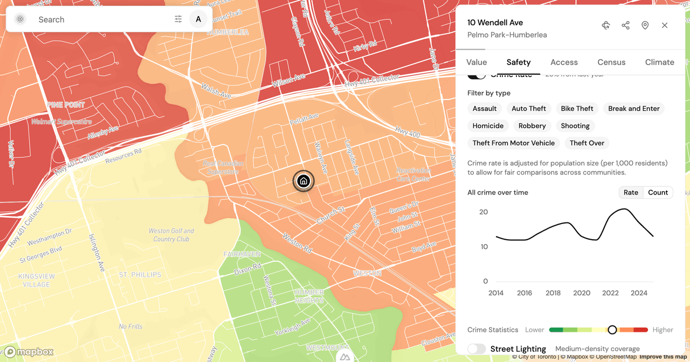Screen dimensions: 690x362
Task: Click the Weston Golf and Country Club label
Action: pos(171,235)
